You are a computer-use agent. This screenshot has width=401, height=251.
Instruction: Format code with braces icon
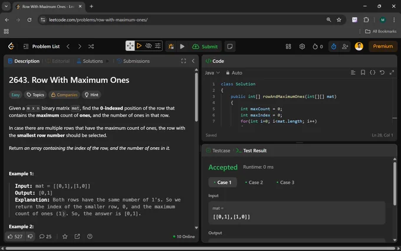pos(372,73)
